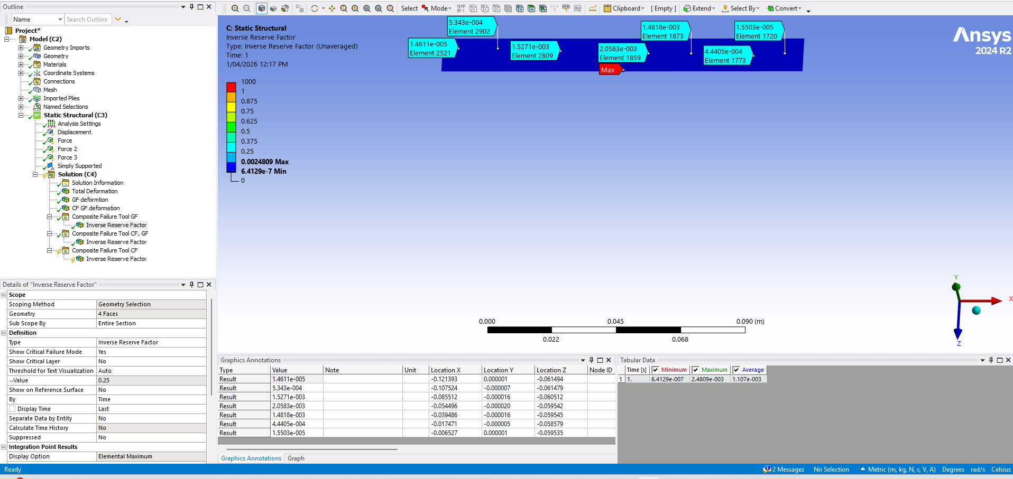Click the green Y axis of triad
Viewport: 1013px width, 479px height.
click(956, 287)
